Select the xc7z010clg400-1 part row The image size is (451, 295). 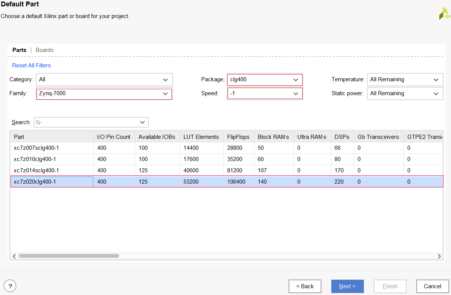(x=36, y=159)
